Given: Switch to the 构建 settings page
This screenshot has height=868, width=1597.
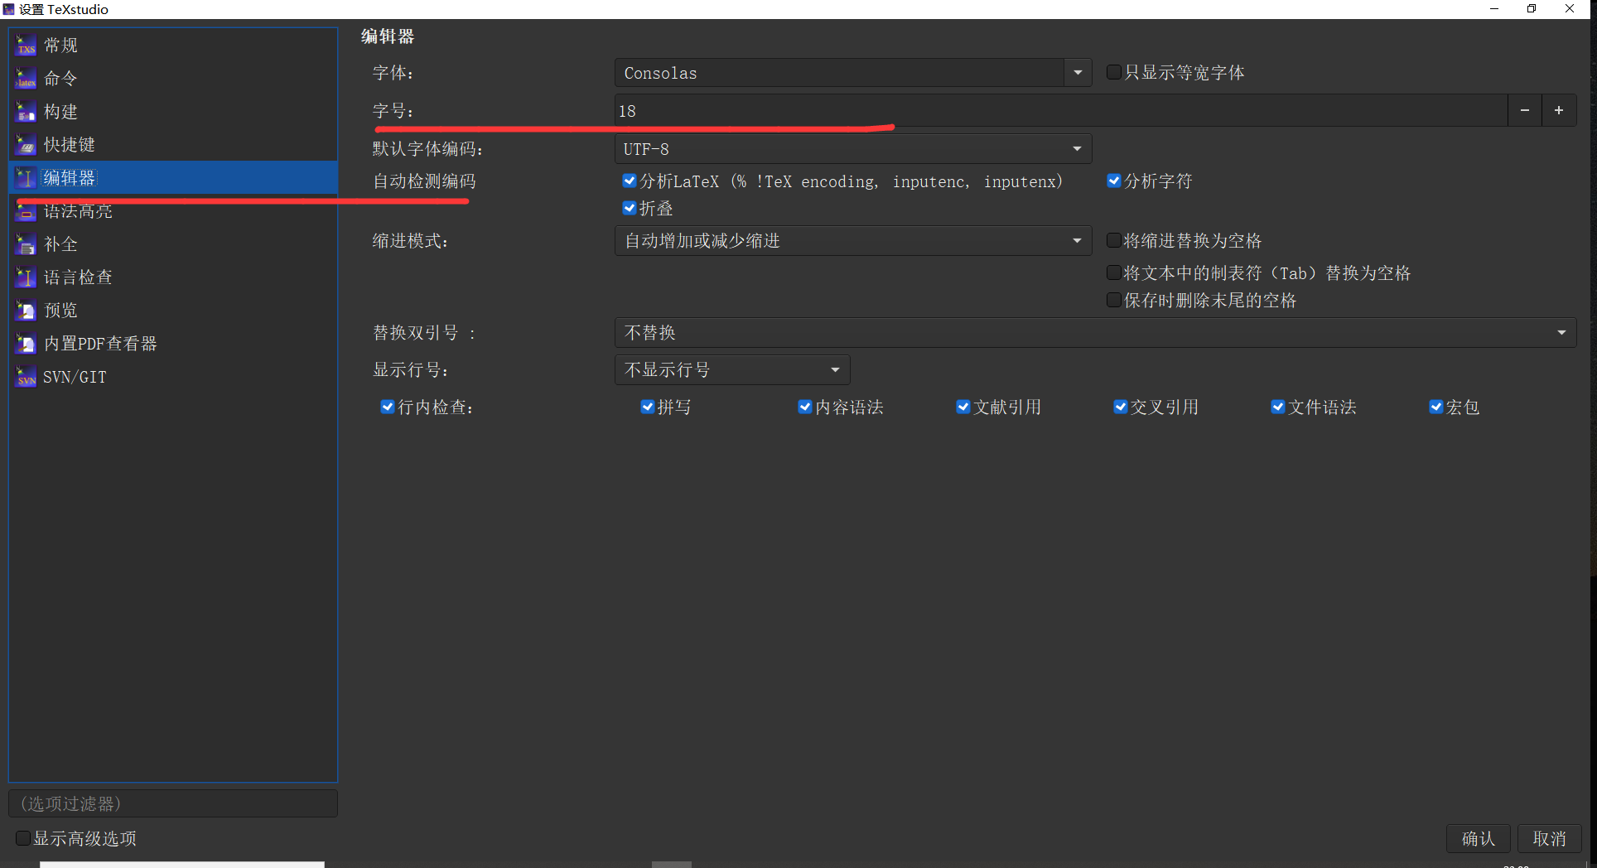Looking at the screenshot, I should pyautogui.click(x=173, y=112).
